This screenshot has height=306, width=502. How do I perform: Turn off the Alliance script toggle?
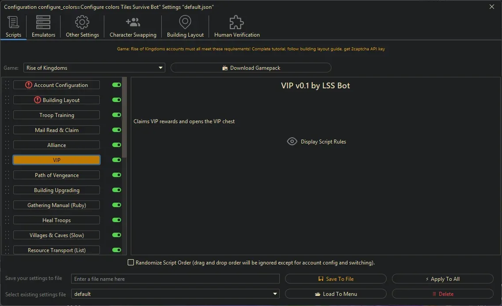click(117, 145)
